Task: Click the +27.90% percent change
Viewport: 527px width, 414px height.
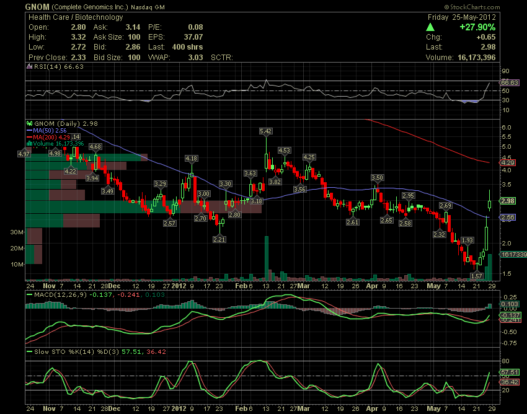Action: (x=477, y=27)
